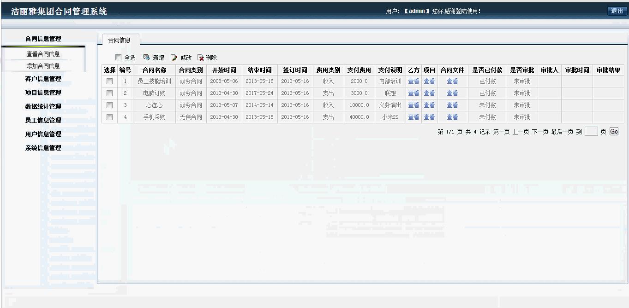Image resolution: width=629 pixels, height=308 pixels.
Task: View 合同文件 for 手机采购 contract
Action: [452, 117]
